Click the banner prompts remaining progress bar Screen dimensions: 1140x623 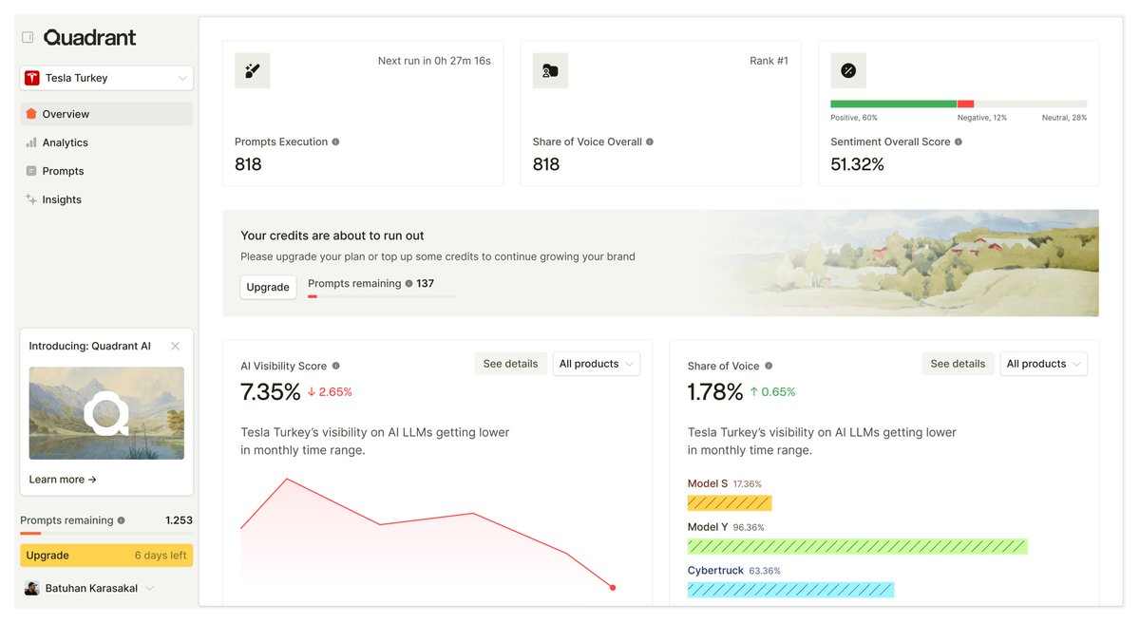381,296
